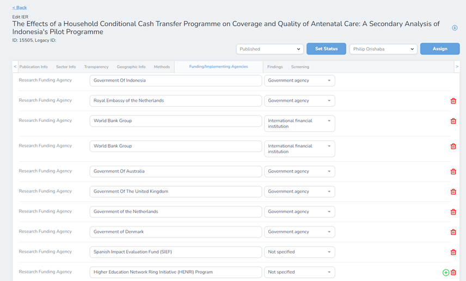The width and height of the screenshot is (466, 281).
Task: Expand the Not specified dropdown for SIEF
Action: pos(299,252)
